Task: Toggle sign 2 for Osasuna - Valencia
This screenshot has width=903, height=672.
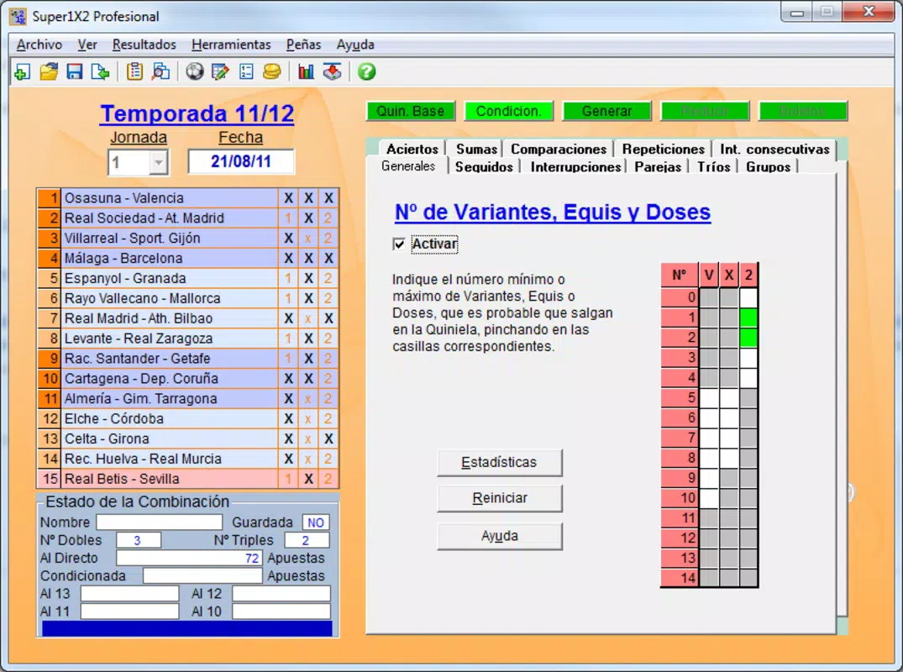Action: click(x=328, y=198)
